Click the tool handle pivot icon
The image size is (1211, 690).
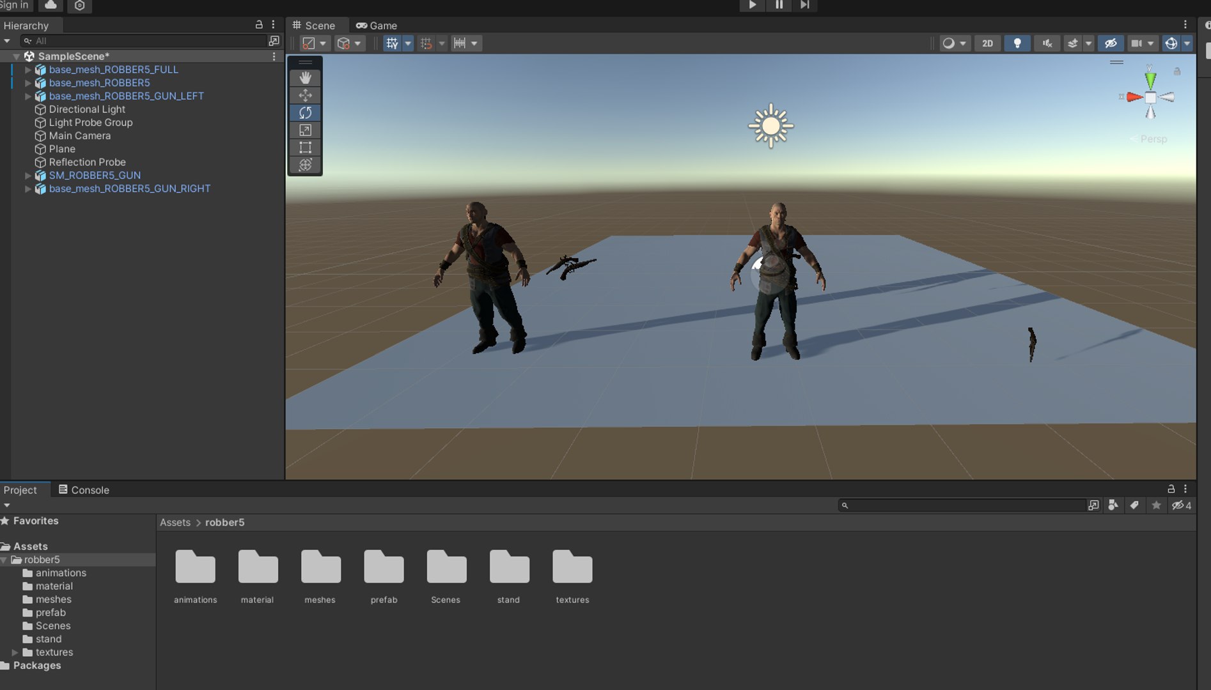(309, 43)
